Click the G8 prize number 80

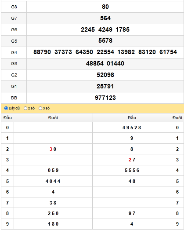105,7
